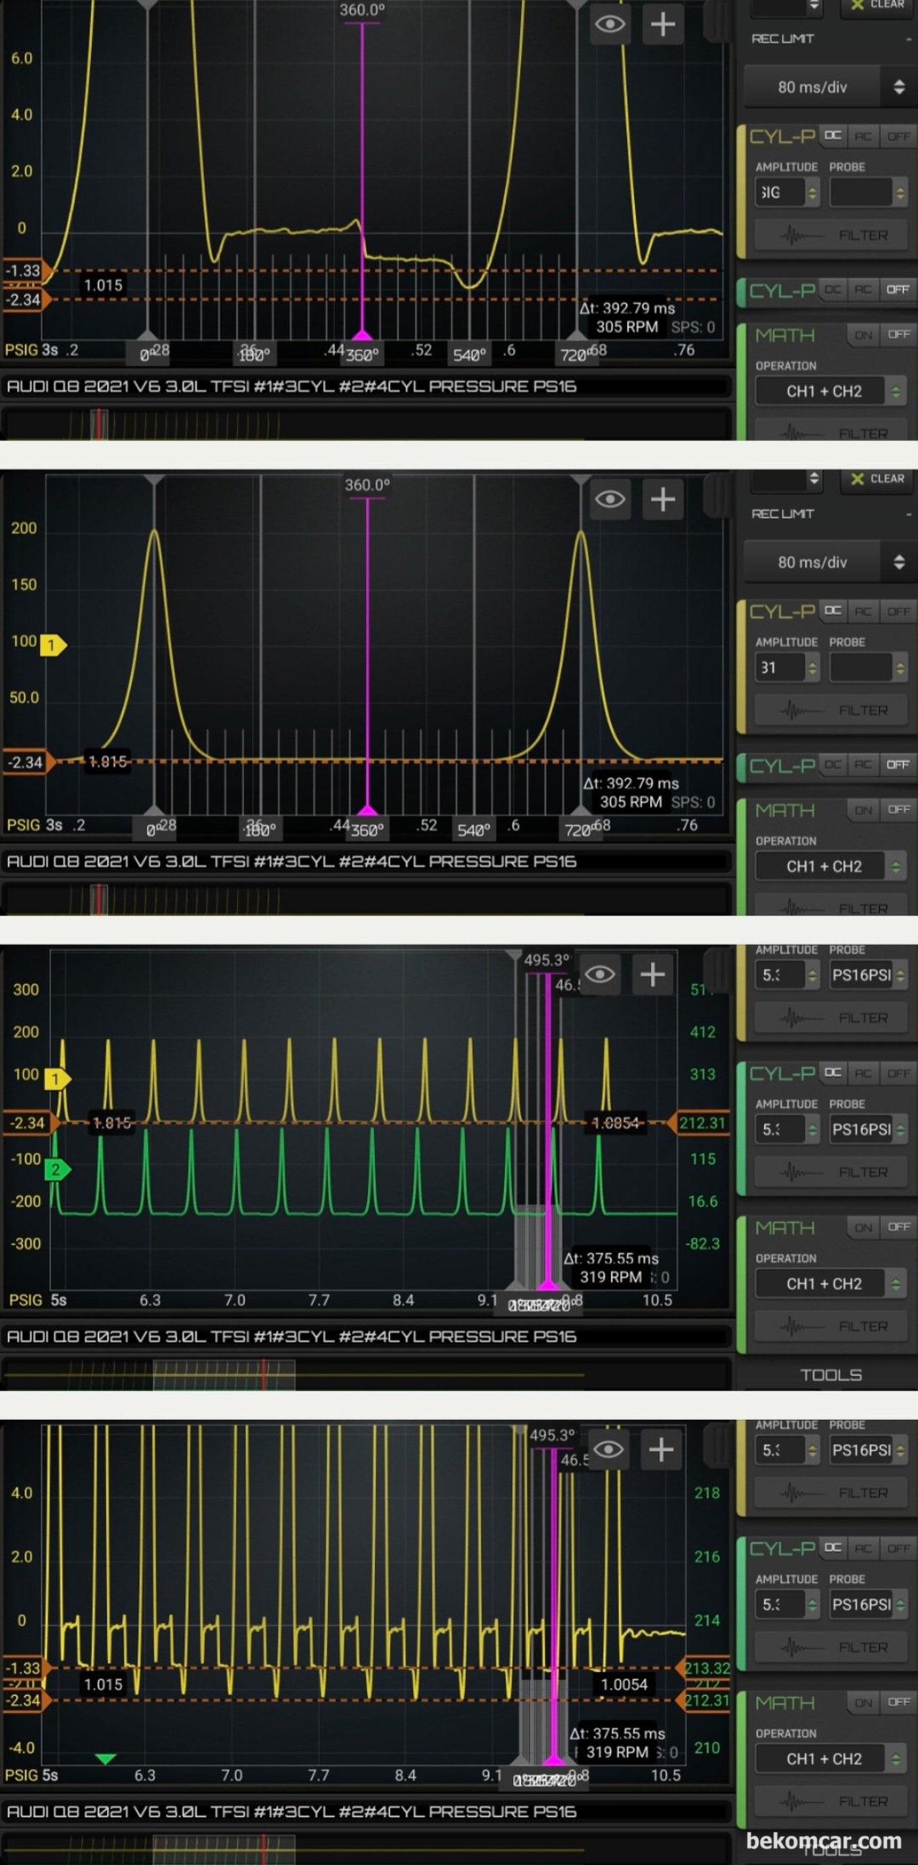Select magenta 360° cursor handle in top screenshot
The width and height of the screenshot is (918, 1865).
[362, 336]
